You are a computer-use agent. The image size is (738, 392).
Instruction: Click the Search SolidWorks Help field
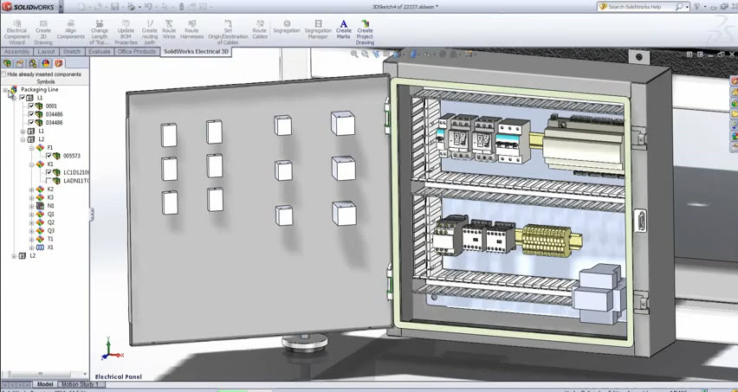[x=639, y=7]
